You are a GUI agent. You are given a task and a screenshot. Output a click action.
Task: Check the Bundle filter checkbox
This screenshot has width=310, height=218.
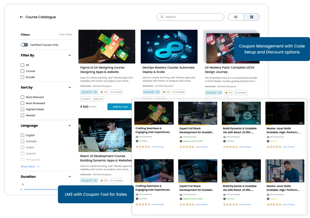coord(22,77)
